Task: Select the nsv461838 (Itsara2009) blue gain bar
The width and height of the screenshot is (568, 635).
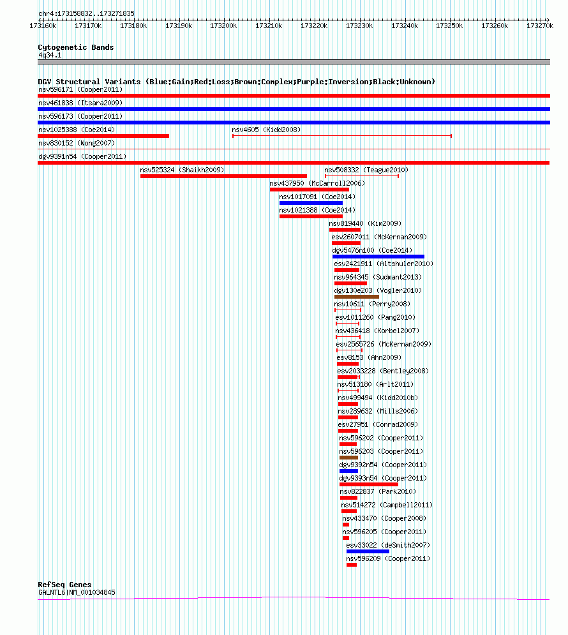Action: point(294,109)
